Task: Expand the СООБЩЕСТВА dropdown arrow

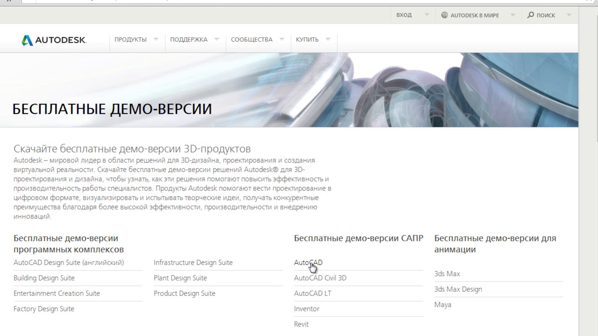Action: click(281, 39)
